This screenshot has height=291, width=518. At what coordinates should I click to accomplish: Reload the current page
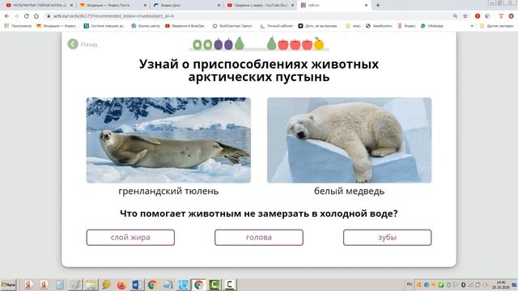(27, 16)
